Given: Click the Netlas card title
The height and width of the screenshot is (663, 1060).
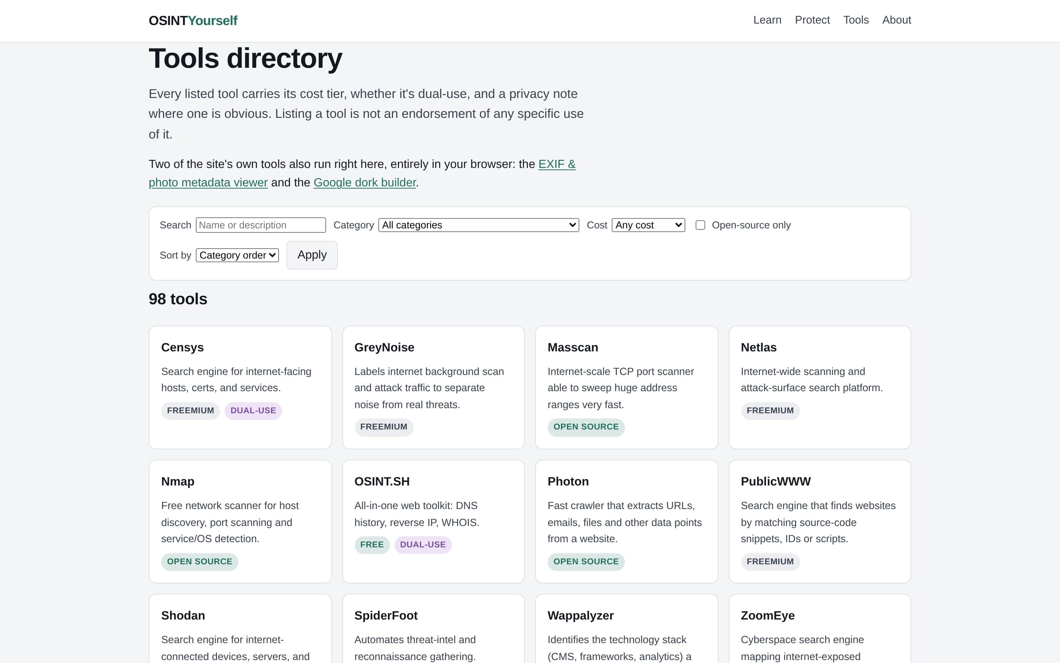Looking at the screenshot, I should pos(759,347).
